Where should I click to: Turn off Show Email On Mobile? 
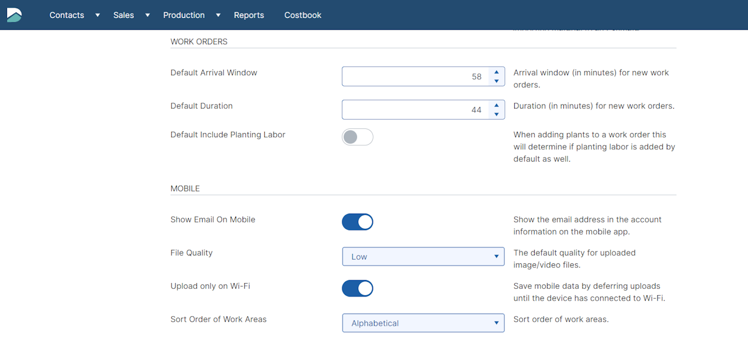click(x=357, y=222)
